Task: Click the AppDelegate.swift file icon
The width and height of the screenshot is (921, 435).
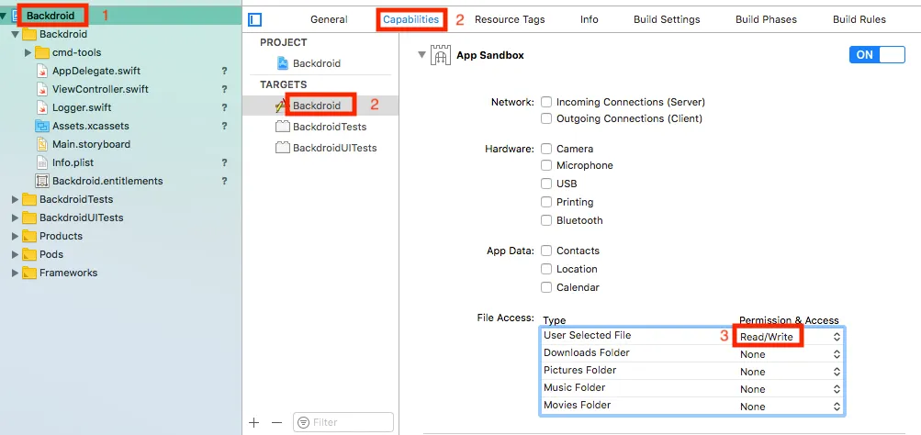Action: click(x=42, y=71)
